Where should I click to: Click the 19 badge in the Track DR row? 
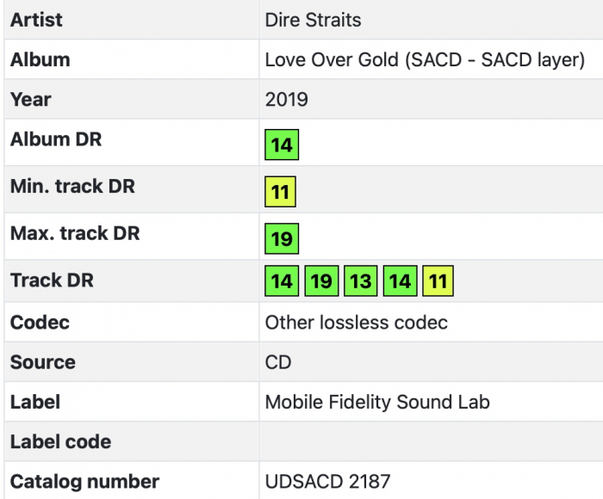(x=321, y=281)
